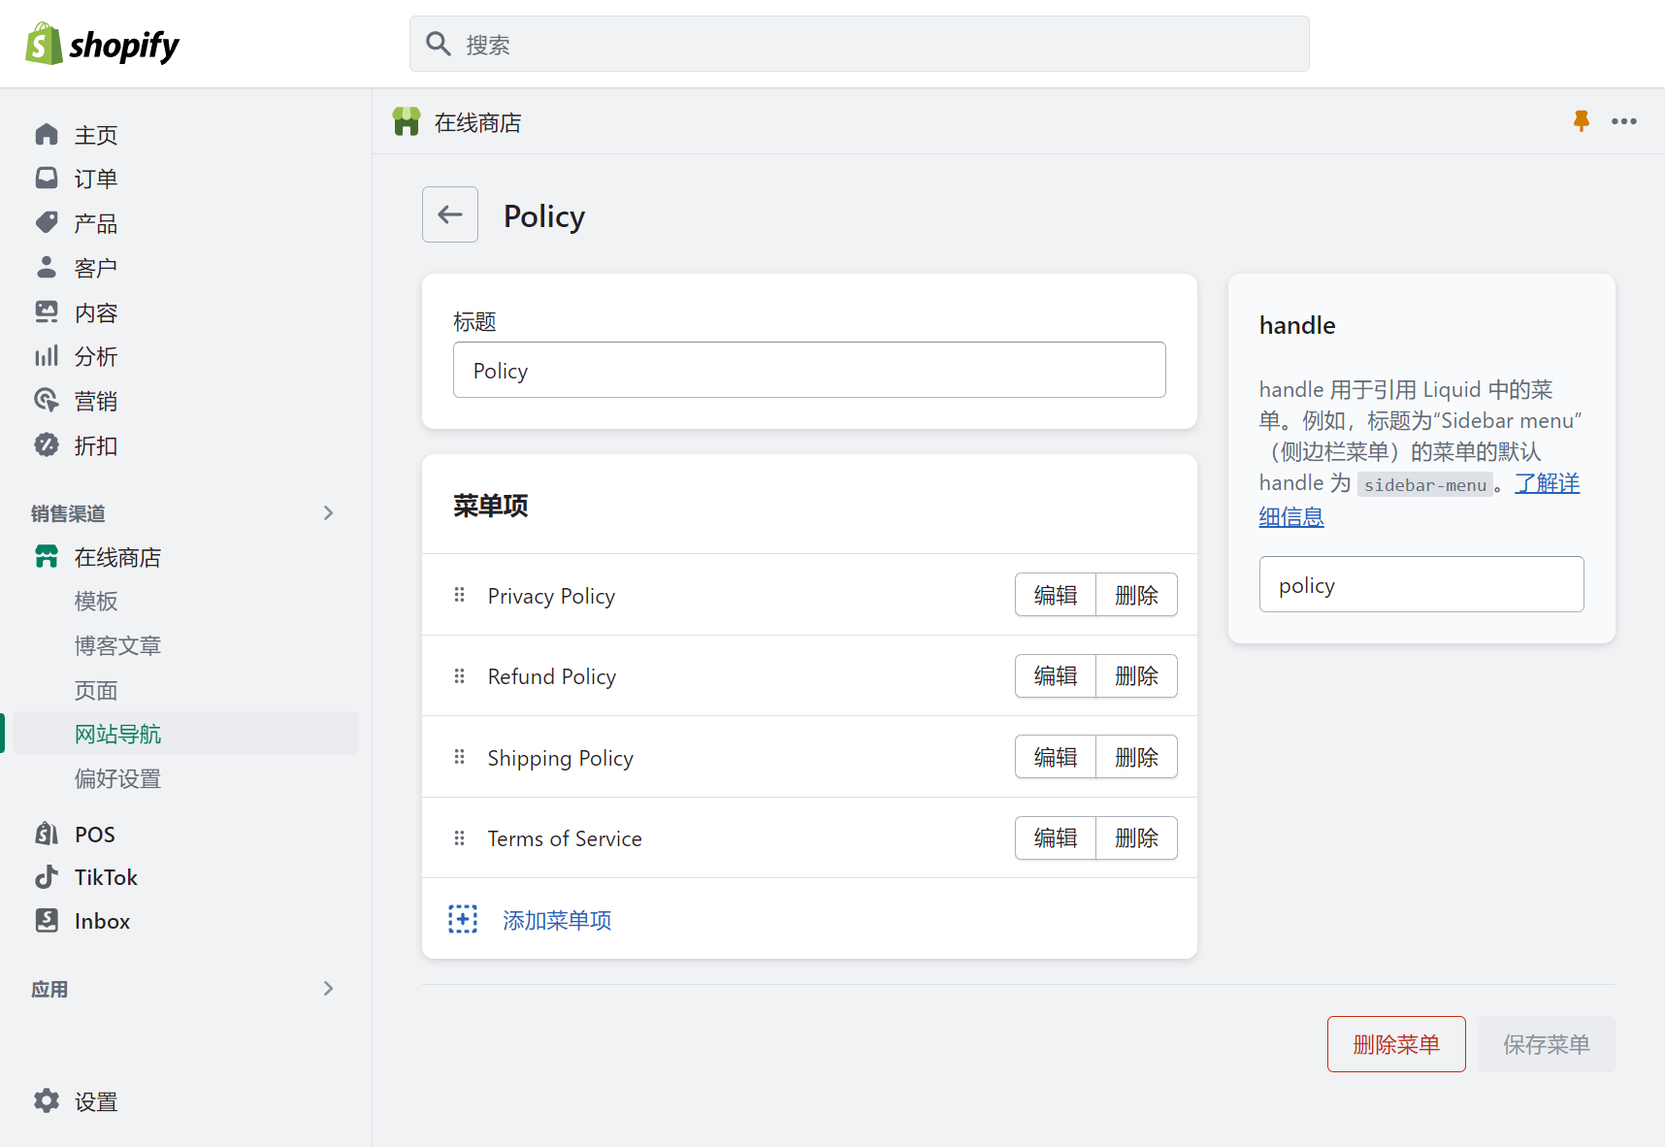Click the TikTok icon
Image resolution: width=1665 pixels, height=1147 pixels.
(x=47, y=877)
